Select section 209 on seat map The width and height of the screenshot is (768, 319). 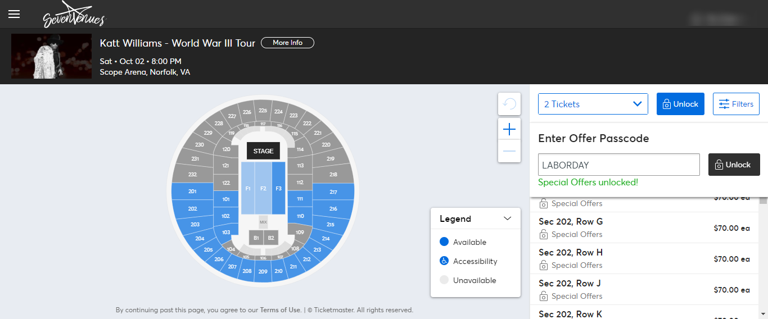[x=263, y=272]
